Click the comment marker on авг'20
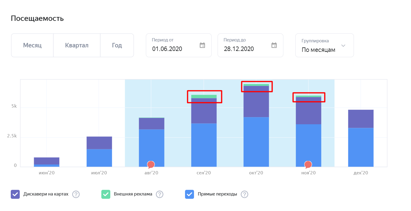411x211 pixels. [151, 164]
